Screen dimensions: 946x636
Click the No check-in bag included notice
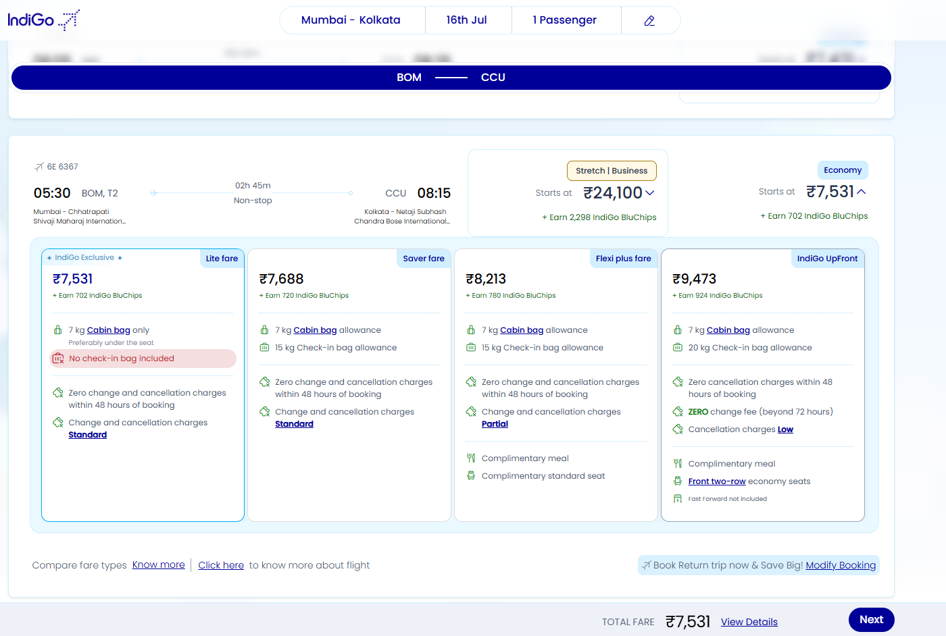[143, 359]
